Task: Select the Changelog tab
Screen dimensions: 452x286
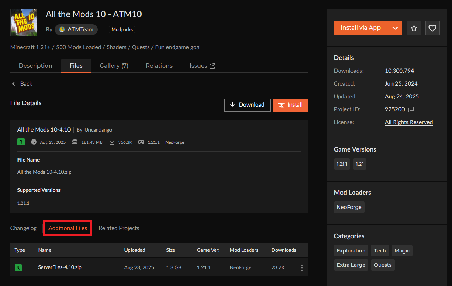Action: (24, 228)
